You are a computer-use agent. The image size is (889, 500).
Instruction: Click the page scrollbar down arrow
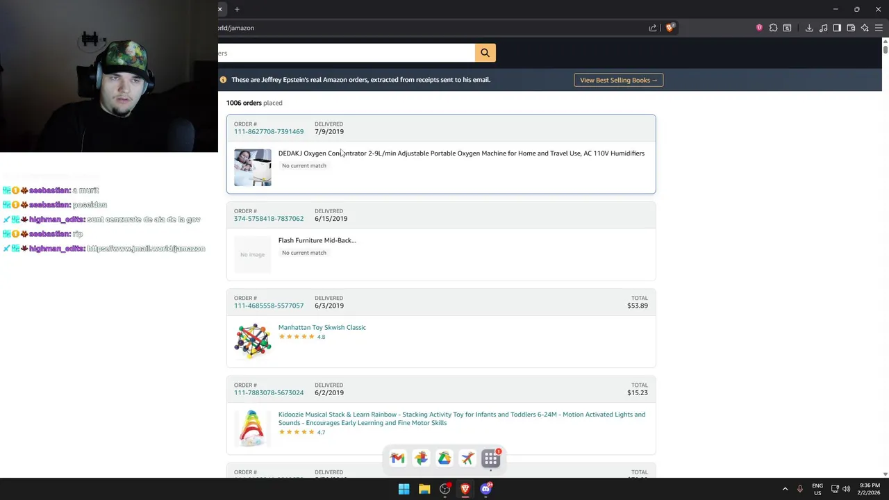[885, 474]
